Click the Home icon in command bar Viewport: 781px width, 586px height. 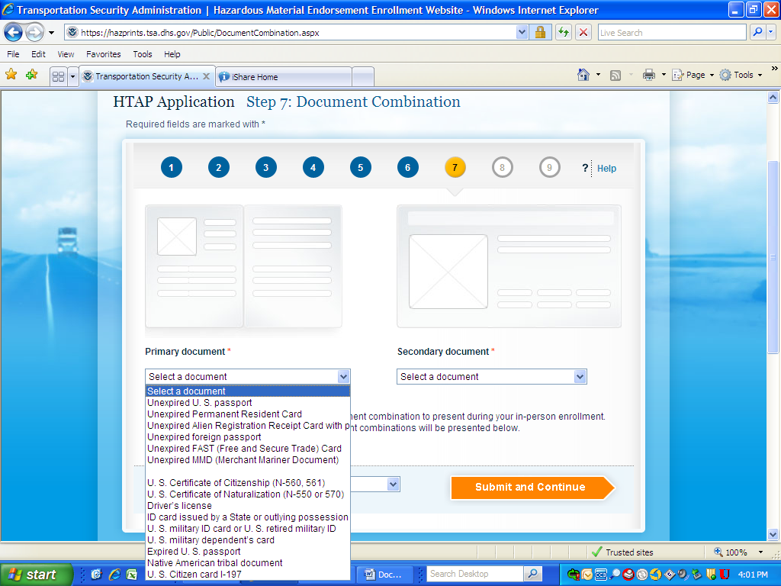[583, 76]
